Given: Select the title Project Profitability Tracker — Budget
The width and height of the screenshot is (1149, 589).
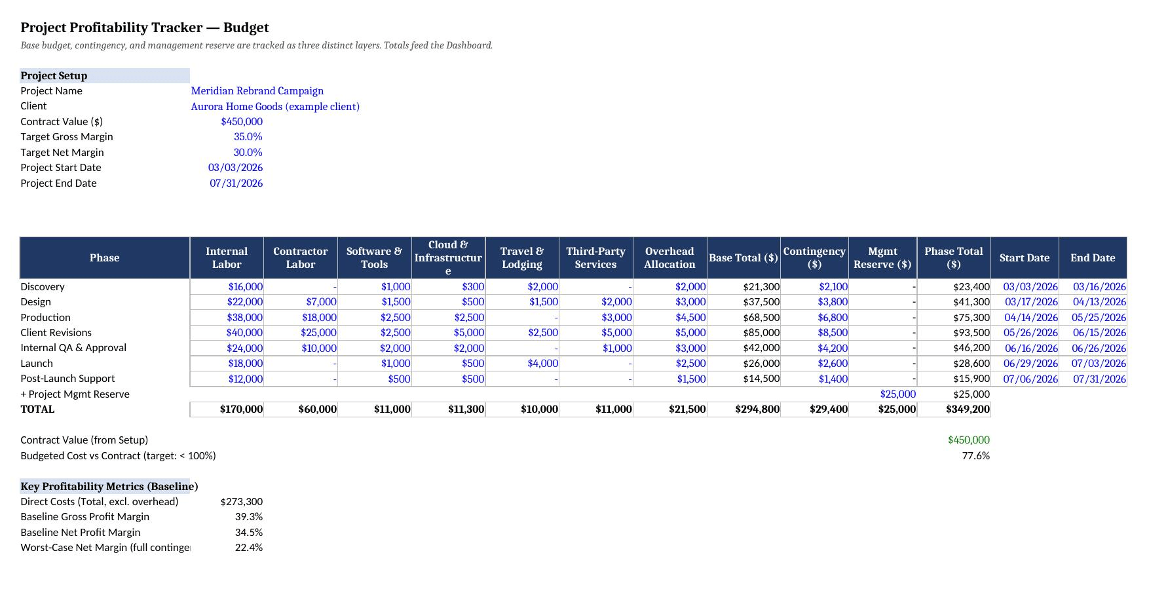Looking at the screenshot, I should 145,28.
